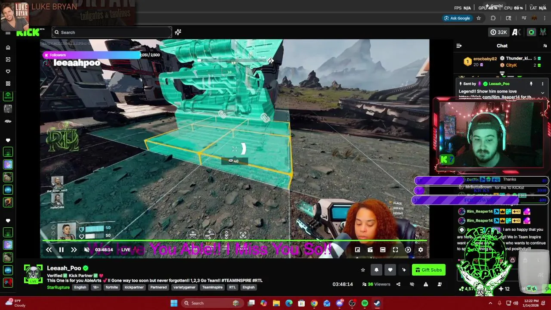Open the Windows Start menu

coord(174,303)
